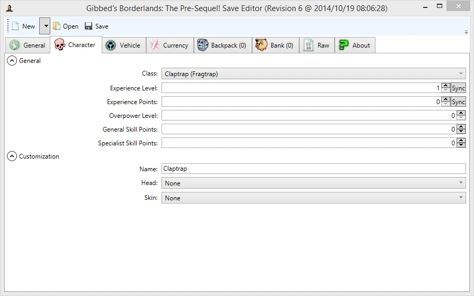Click the New toolbar button label
This screenshot has height=296, width=474.
[29, 26]
